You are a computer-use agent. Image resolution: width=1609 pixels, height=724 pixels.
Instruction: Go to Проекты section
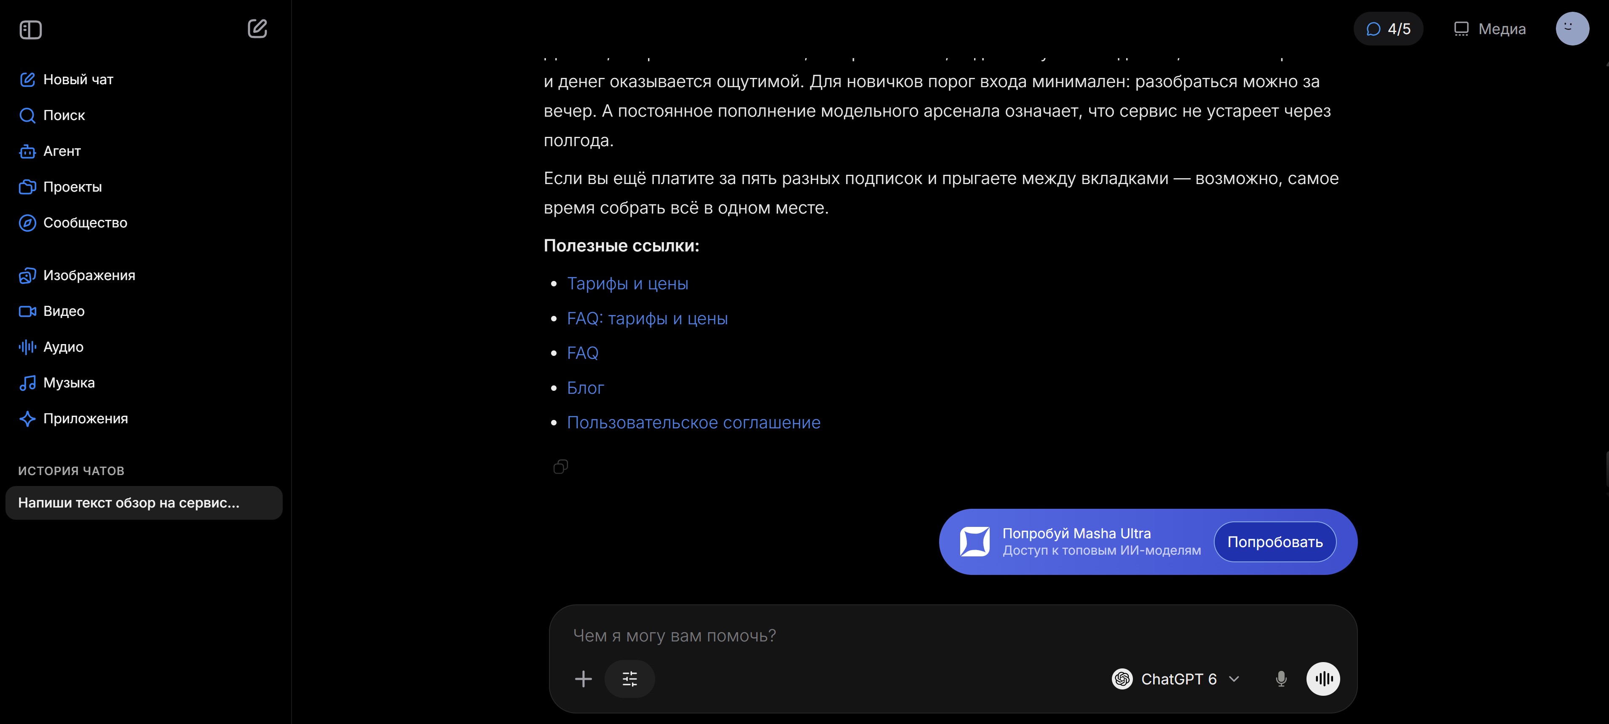[61, 187]
